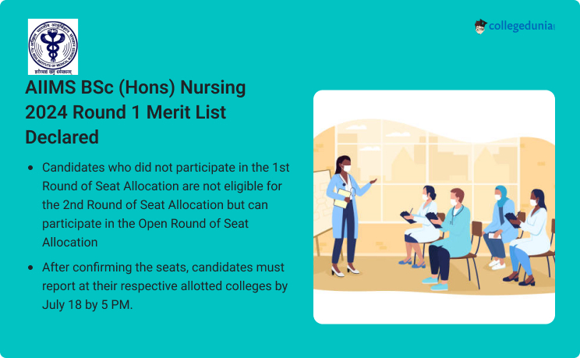The height and width of the screenshot is (358, 580).
Task: Click the standing instructor in the illustration
Action: click(348, 216)
